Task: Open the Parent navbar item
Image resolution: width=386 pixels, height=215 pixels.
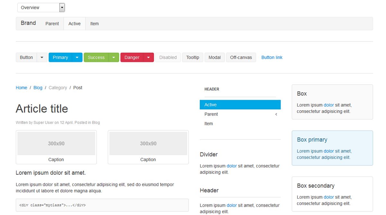Action: [52, 24]
